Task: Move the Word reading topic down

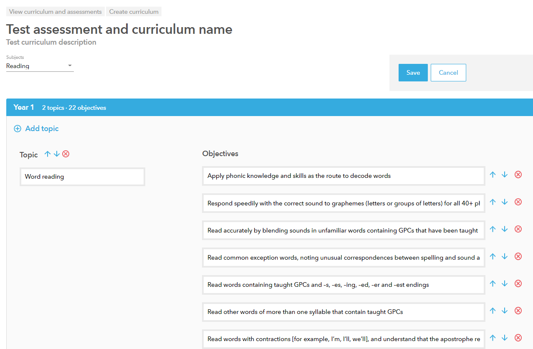Action: [x=56, y=154]
